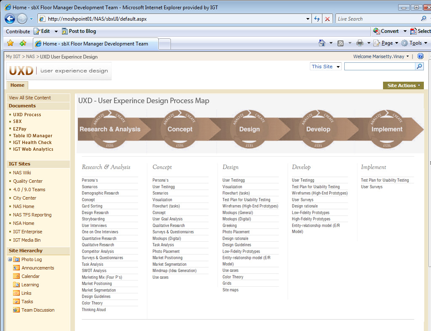Click the Edit pencil icon in Contribute toolbar
Screen dimensions: 431x331
pyautogui.click(x=37, y=31)
